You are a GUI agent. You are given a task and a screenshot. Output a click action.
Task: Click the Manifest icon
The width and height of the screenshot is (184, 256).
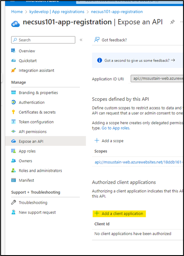(14, 180)
